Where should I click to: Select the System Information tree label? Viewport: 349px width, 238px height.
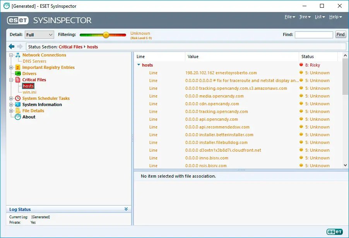coord(42,104)
